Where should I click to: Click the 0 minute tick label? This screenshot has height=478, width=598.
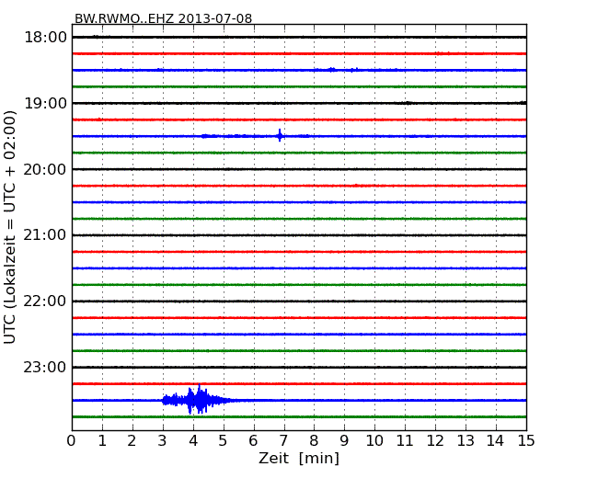tap(72, 441)
